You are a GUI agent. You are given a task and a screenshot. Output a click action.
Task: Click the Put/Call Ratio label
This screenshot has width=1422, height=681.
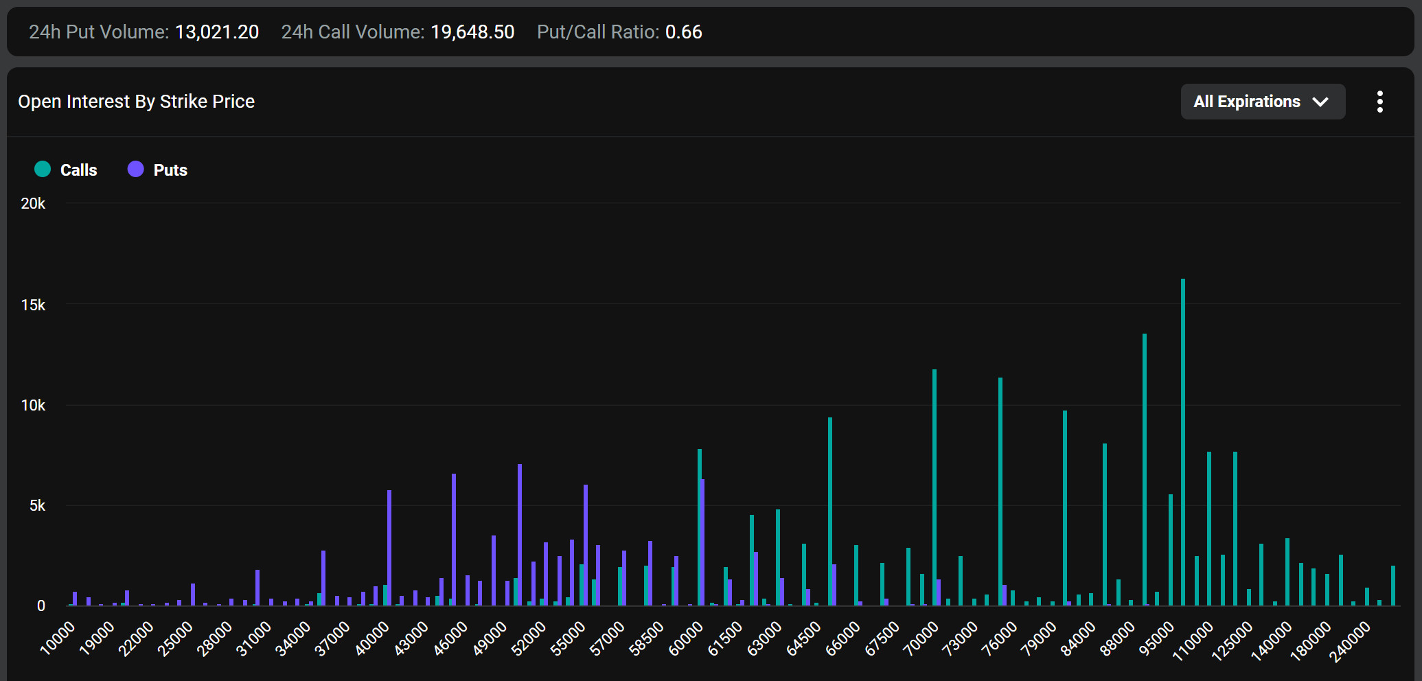pos(598,32)
